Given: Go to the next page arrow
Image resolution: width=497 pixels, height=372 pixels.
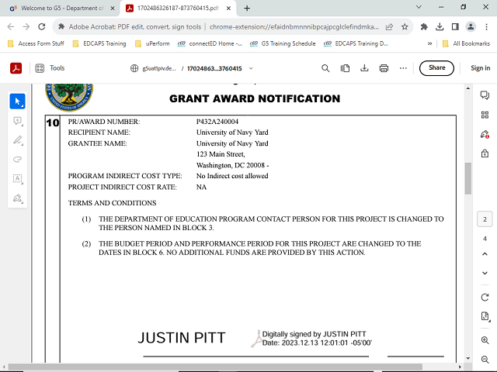Looking at the screenshot, I should pos(485,273).
